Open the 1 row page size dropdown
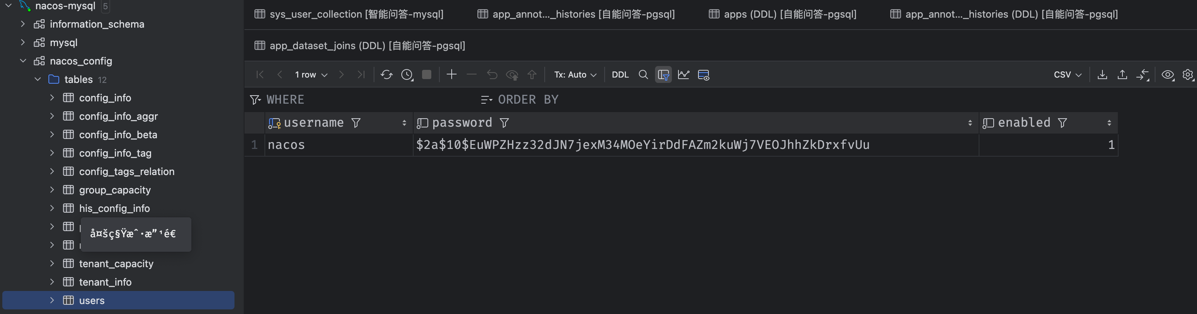 point(311,75)
